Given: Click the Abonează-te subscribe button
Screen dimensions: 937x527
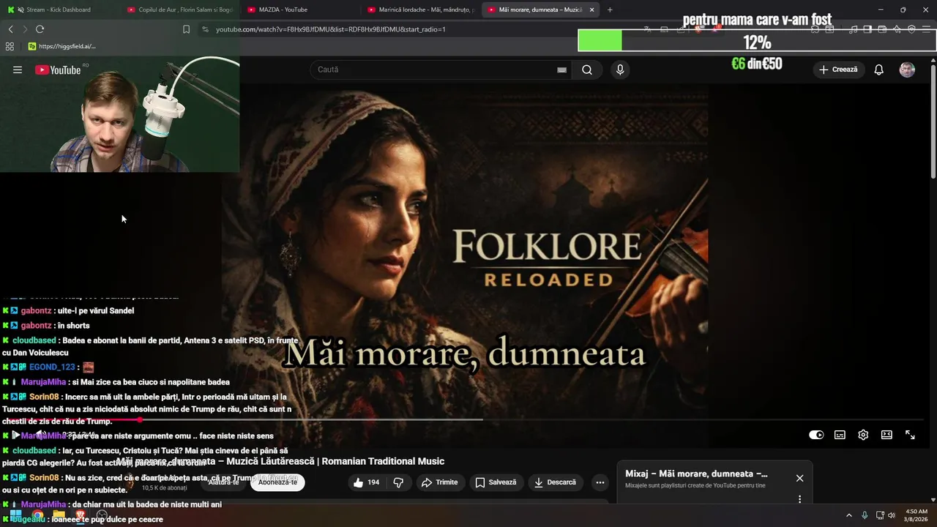Looking at the screenshot, I should tap(277, 482).
